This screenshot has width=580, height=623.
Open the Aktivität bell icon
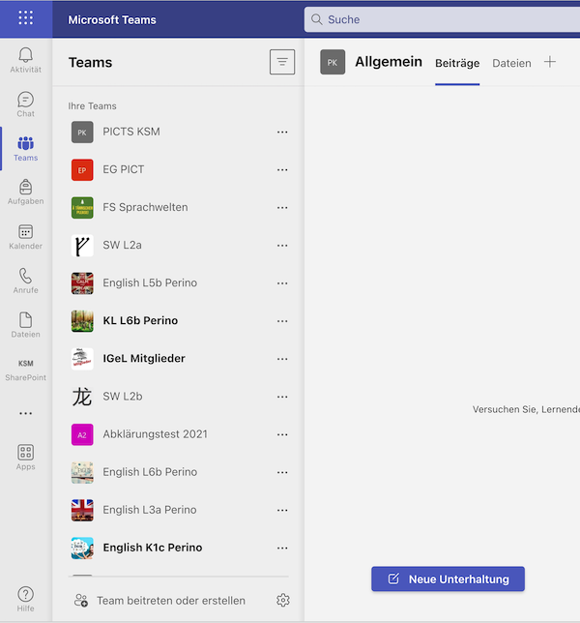(x=25, y=59)
